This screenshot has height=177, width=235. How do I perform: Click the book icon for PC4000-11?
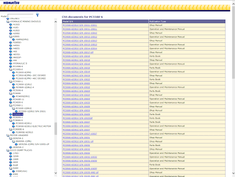coord(10,99)
